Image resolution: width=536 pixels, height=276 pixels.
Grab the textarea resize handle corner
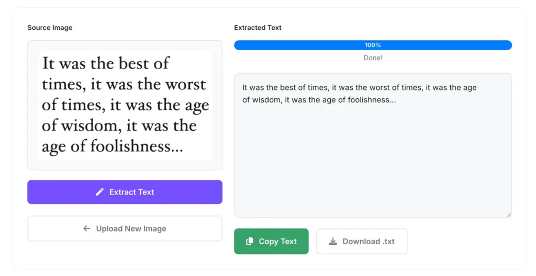tap(508, 214)
